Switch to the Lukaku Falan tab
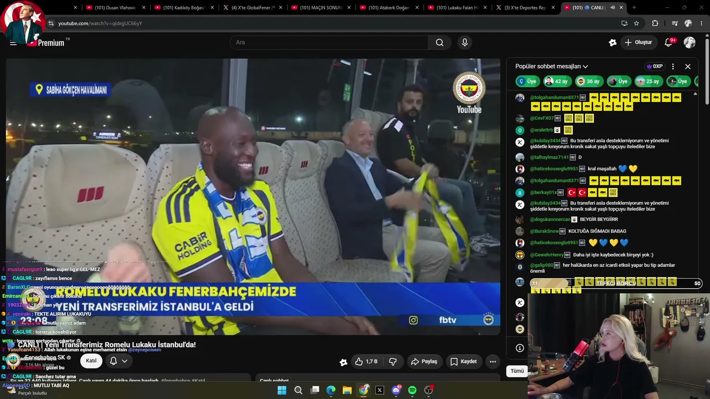The width and height of the screenshot is (710, 399). (x=458, y=8)
